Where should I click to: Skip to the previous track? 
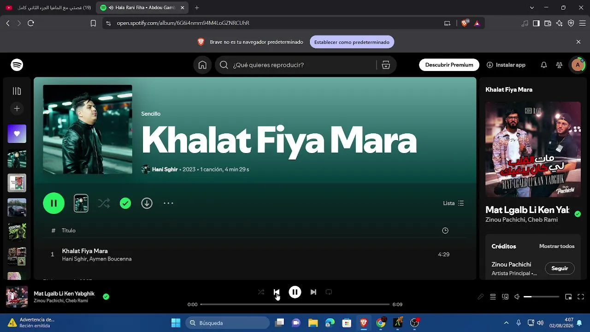[x=277, y=292]
